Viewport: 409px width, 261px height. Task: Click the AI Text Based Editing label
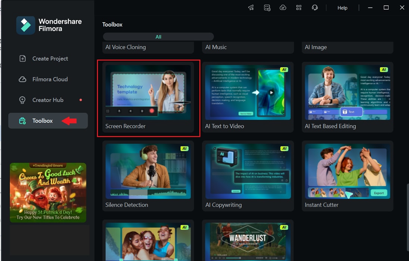point(330,126)
